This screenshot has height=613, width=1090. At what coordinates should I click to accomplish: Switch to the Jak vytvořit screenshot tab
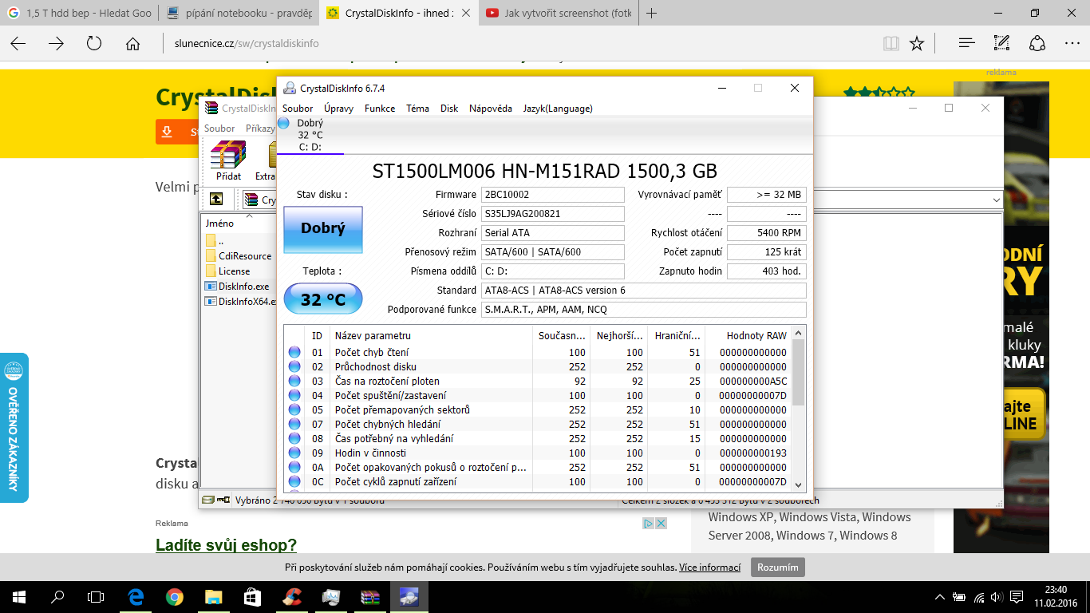559,13
